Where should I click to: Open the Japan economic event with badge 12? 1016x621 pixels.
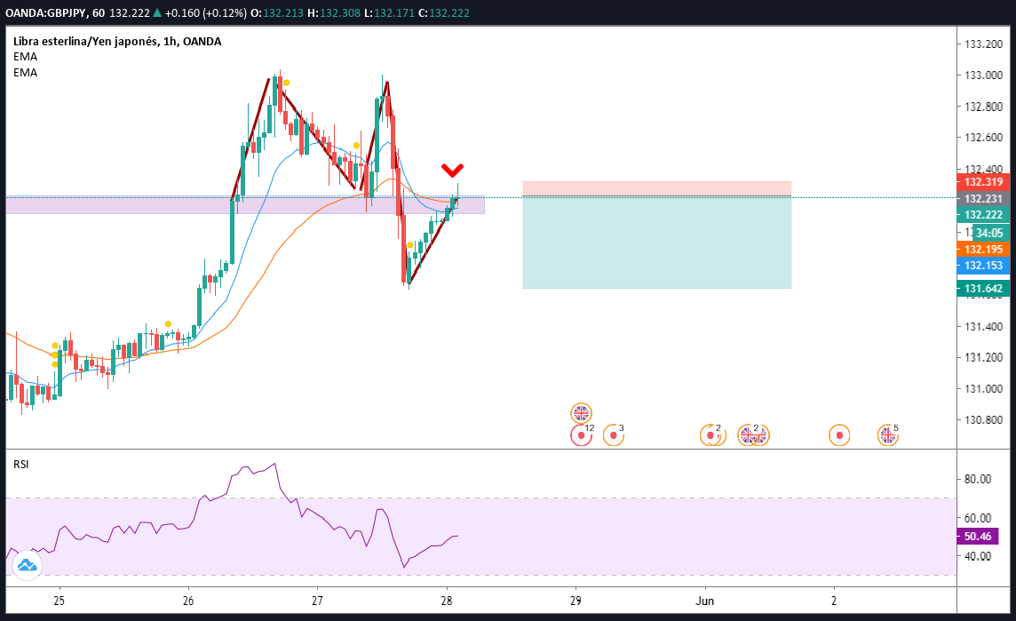pos(581,435)
